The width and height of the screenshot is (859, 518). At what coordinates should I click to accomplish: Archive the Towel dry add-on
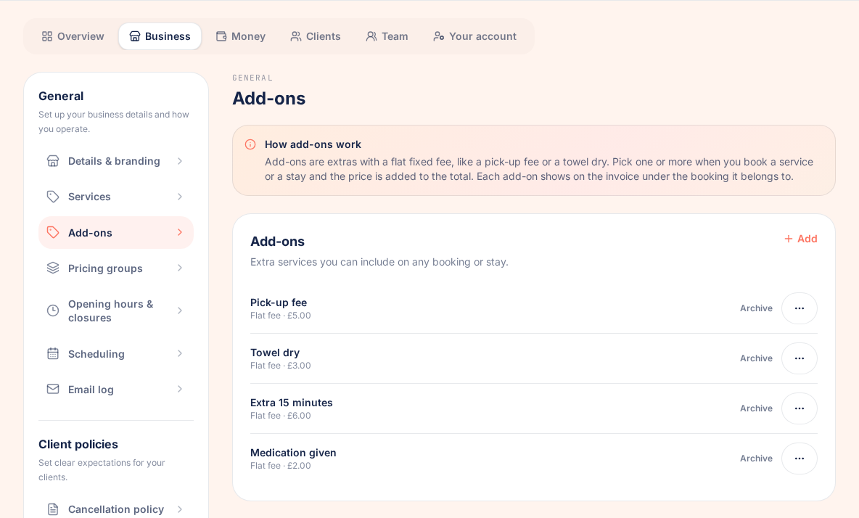[x=756, y=358]
